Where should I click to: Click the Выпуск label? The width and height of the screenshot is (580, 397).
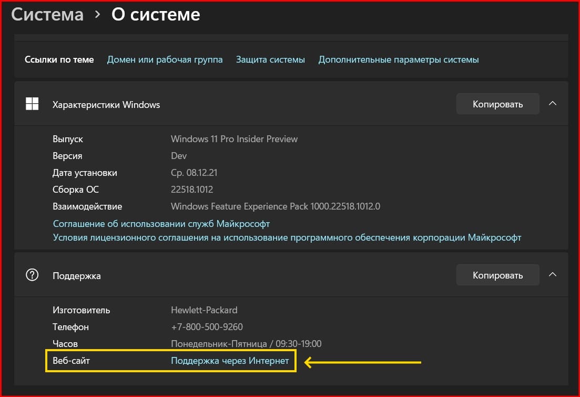click(68, 139)
